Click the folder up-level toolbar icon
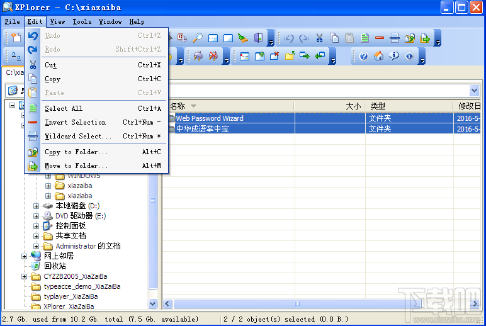Viewport: 486px width, 326px height. click(x=290, y=56)
